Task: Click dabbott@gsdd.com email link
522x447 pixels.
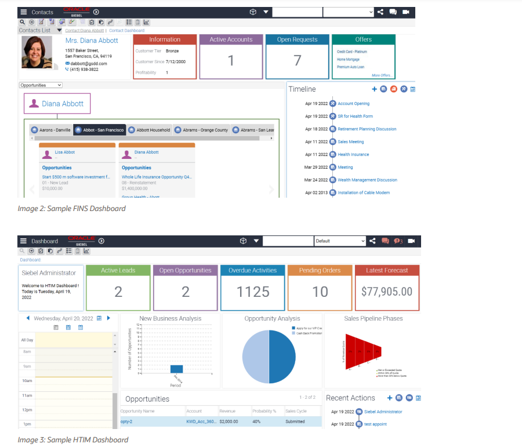Action: coord(89,63)
